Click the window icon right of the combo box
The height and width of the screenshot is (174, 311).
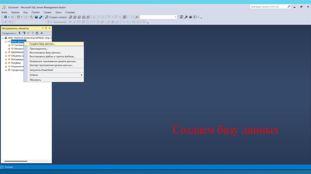(x=182, y=17)
